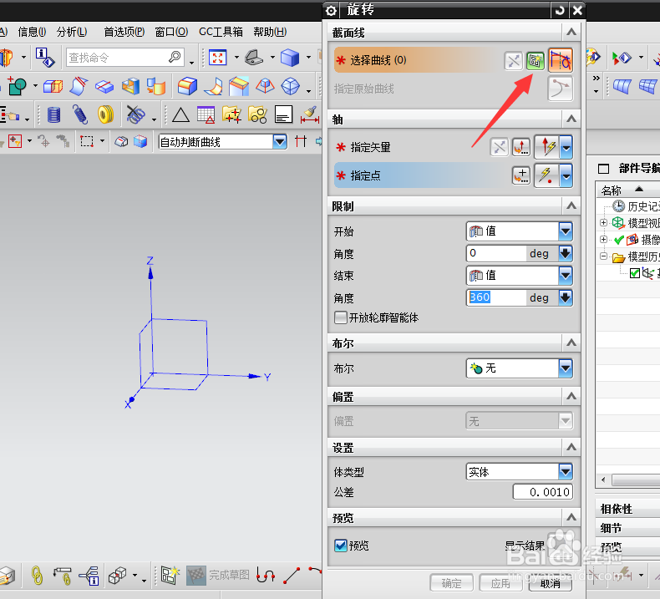This screenshot has height=599, width=660.
Task: Click the X-shaped icon in 选择曲线 row
Action: click(x=513, y=61)
